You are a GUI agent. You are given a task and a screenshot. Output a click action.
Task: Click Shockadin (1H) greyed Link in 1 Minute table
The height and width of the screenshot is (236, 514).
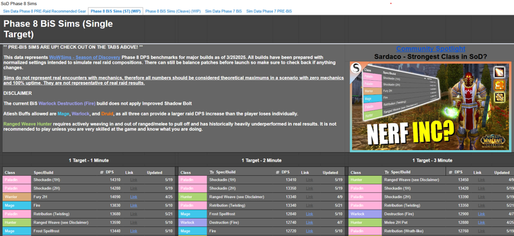134,180
